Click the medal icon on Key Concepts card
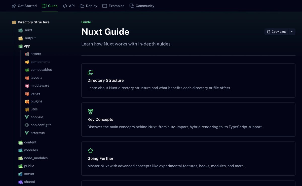The width and height of the screenshot is (302, 186). (x=90, y=111)
